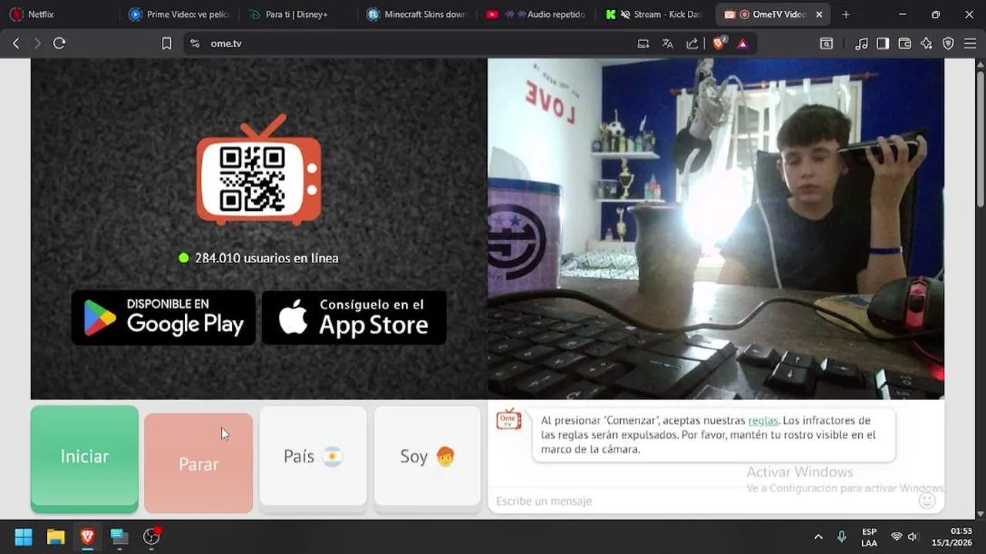This screenshot has width=986, height=554.
Task: Open the Leo AI sparkle icon
Action: point(927,44)
